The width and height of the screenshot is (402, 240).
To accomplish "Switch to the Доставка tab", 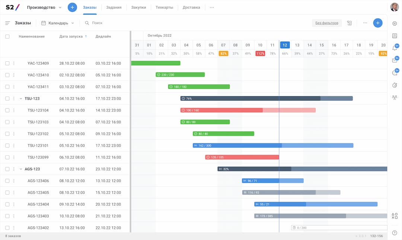I will click(191, 7).
